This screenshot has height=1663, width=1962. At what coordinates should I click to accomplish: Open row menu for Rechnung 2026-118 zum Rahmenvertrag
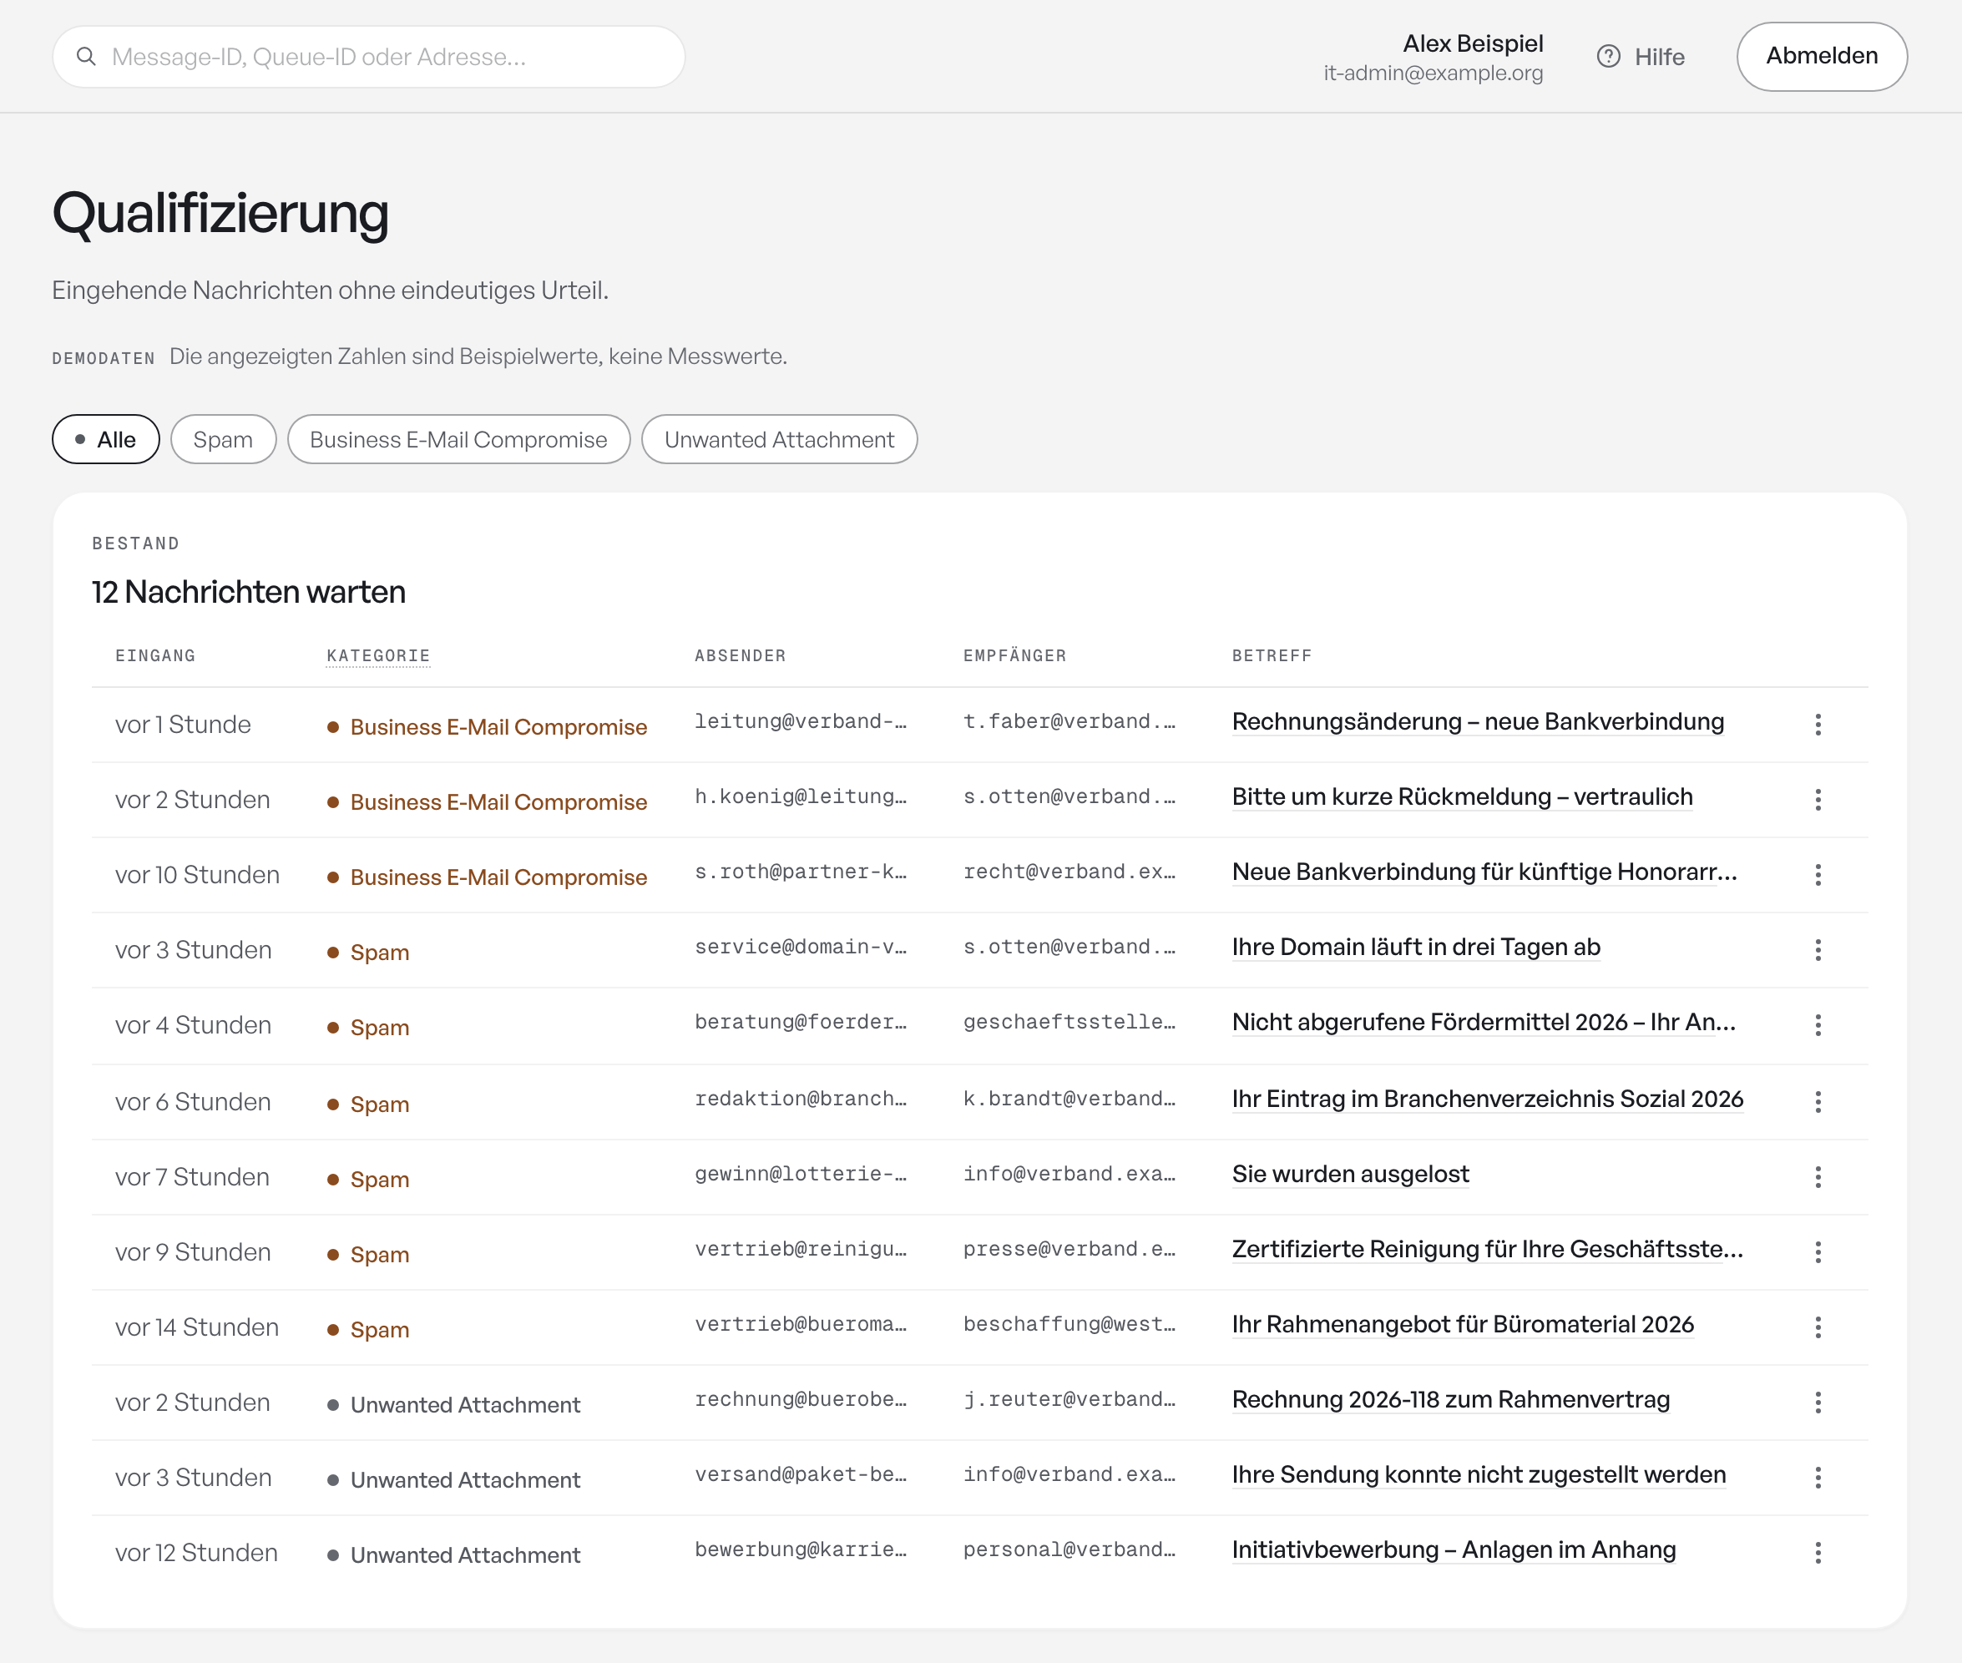[1818, 1402]
